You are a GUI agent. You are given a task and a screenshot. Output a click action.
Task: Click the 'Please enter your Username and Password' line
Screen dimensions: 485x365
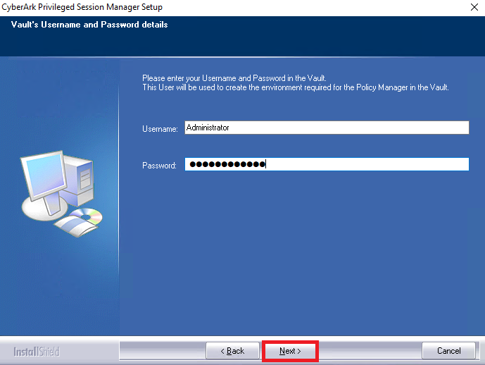[x=234, y=78]
